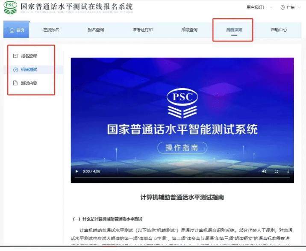Play the video using the play button
Viewport: 306px width, 251px height.
click(77, 171)
